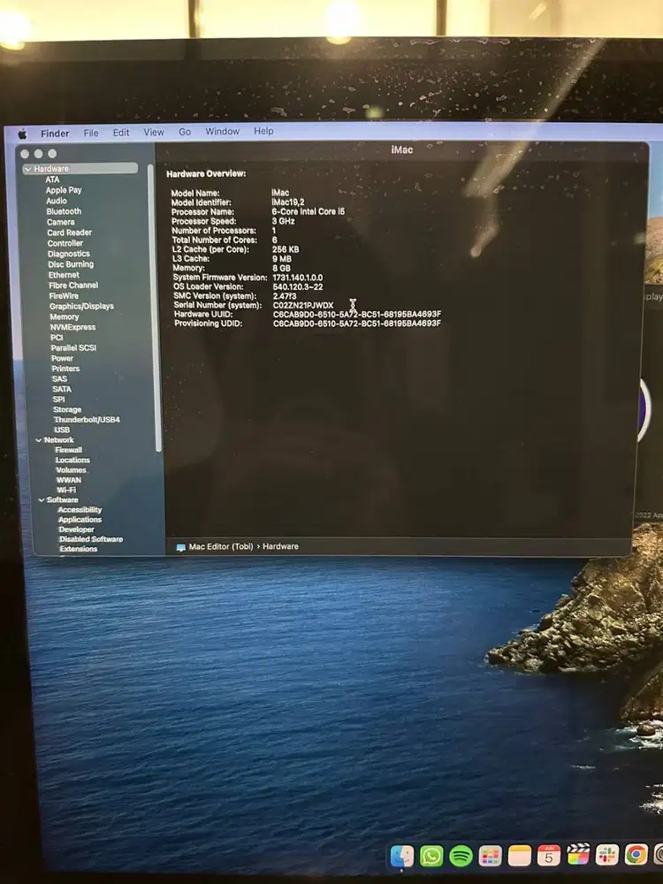Viewport: 663px width, 884px height.
Task: Open the Notes app in Dock
Action: tap(519, 855)
